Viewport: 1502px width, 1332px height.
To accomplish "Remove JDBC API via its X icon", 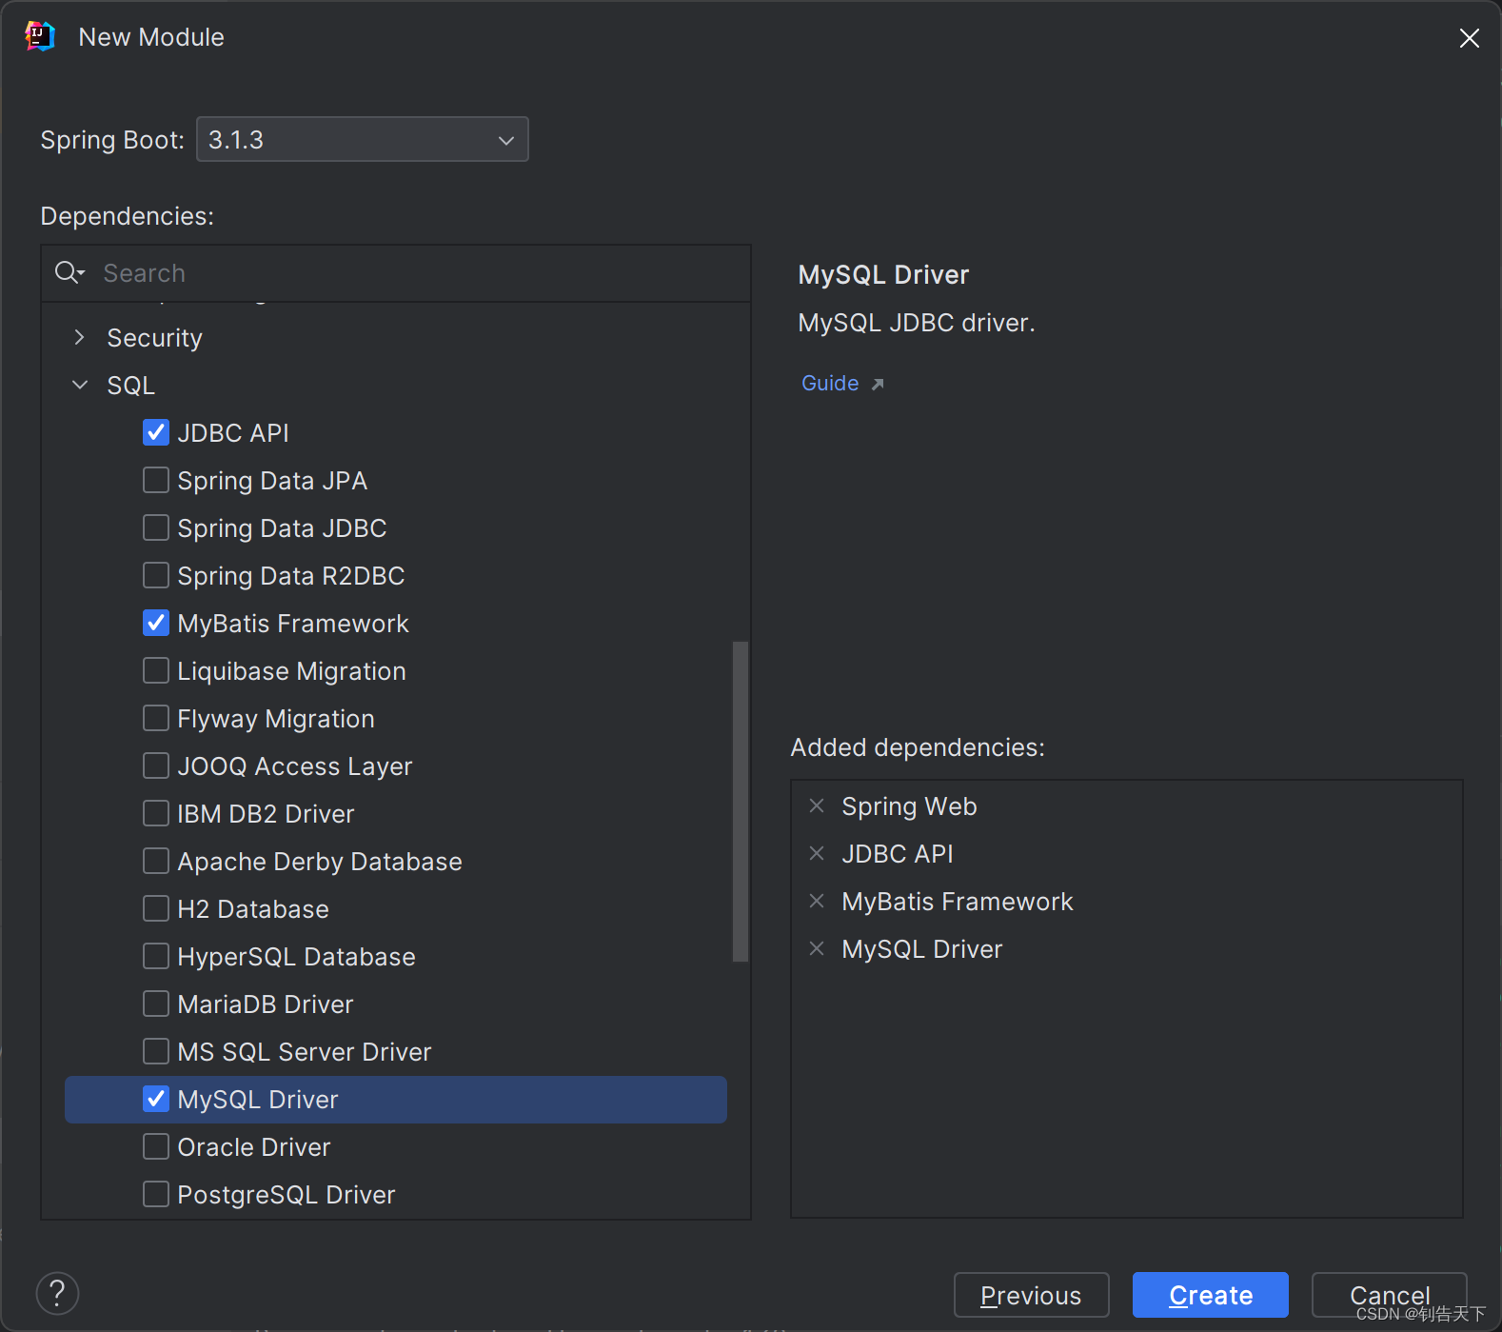I will pos(817,853).
